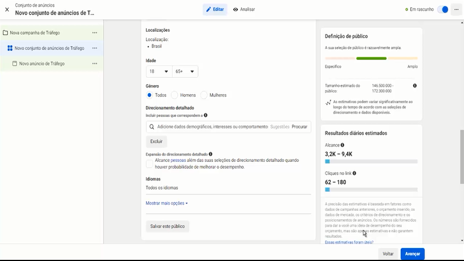Close the ad set editor with X icon
This screenshot has width=464, height=261.
coord(7,10)
